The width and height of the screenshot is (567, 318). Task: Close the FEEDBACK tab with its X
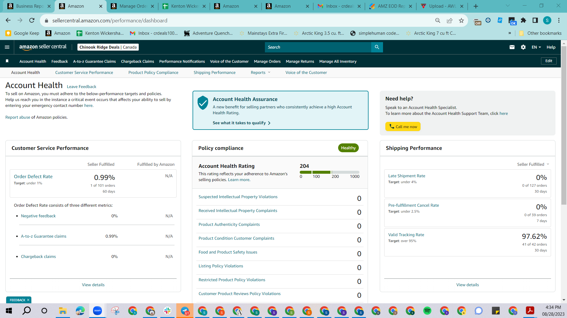click(x=28, y=300)
